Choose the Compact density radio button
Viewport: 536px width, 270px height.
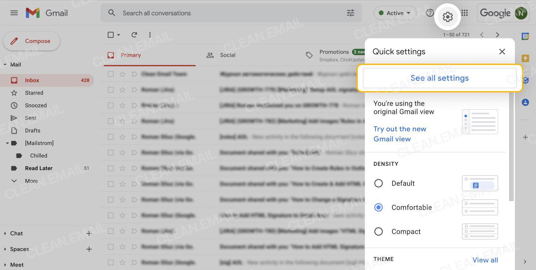tap(379, 231)
